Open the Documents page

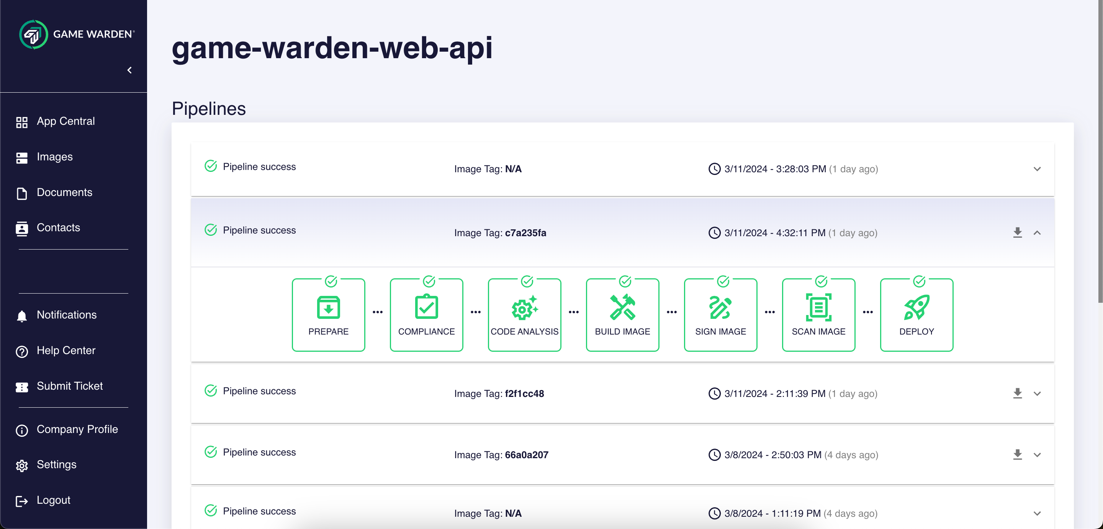click(64, 192)
